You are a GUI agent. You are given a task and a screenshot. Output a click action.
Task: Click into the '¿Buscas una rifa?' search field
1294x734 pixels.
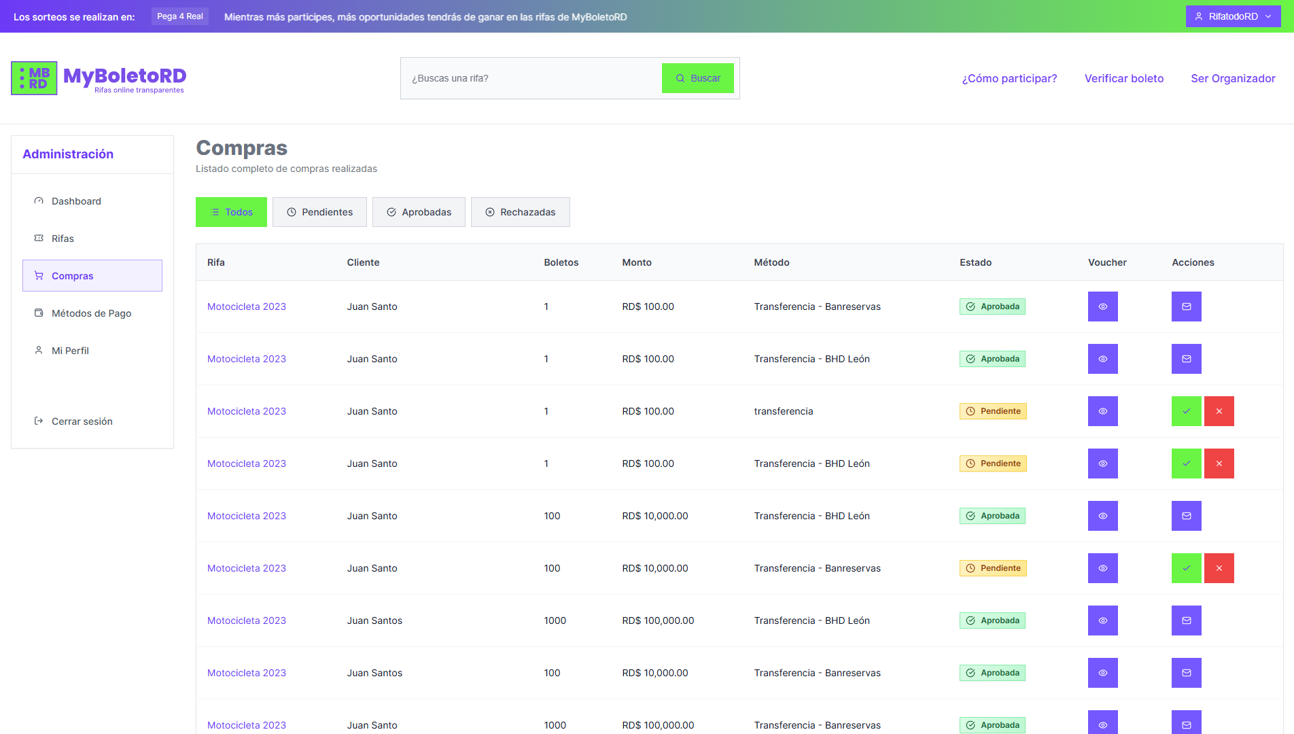tap(531, 78)
